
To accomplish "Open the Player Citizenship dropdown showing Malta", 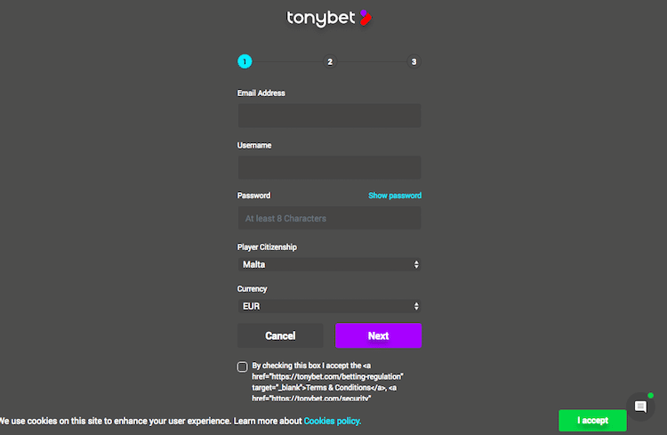I will [329, 264].
